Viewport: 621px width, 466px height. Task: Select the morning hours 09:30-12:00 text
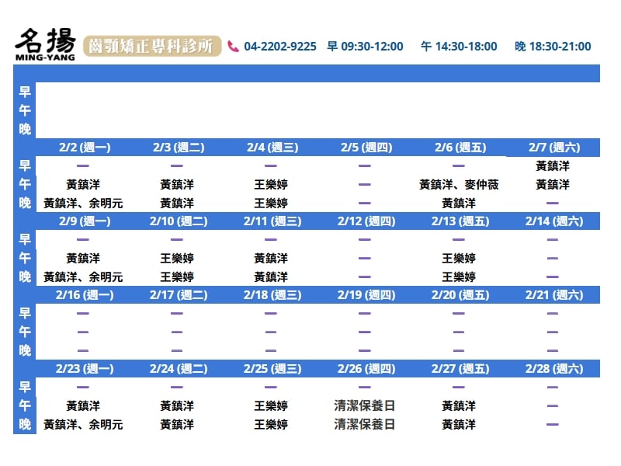point(366,47)
